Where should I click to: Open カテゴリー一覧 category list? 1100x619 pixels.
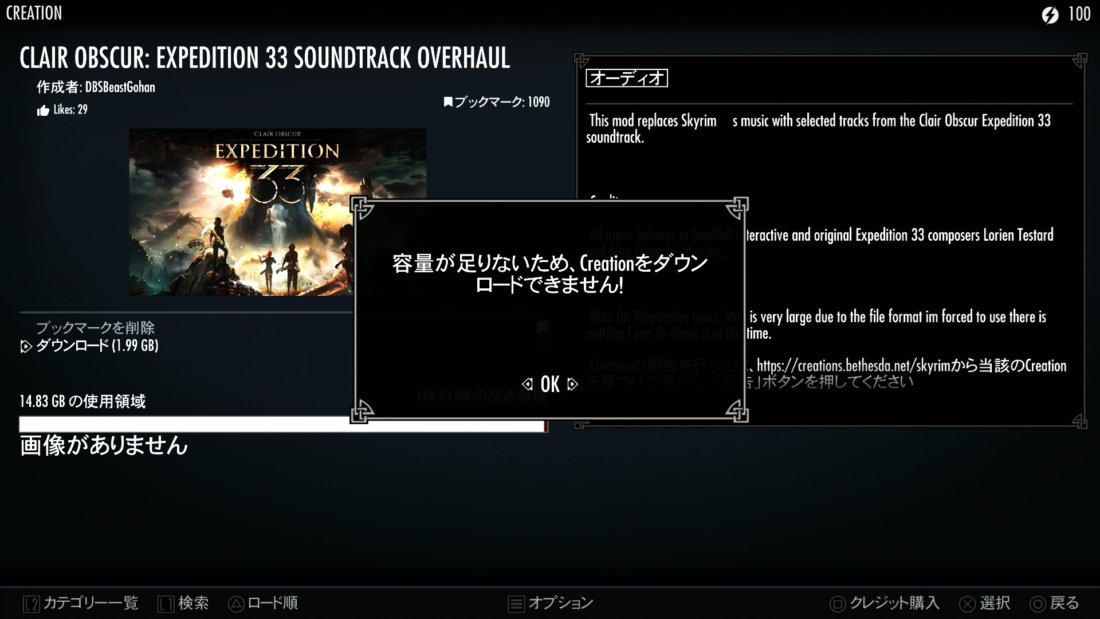(91, 603)
